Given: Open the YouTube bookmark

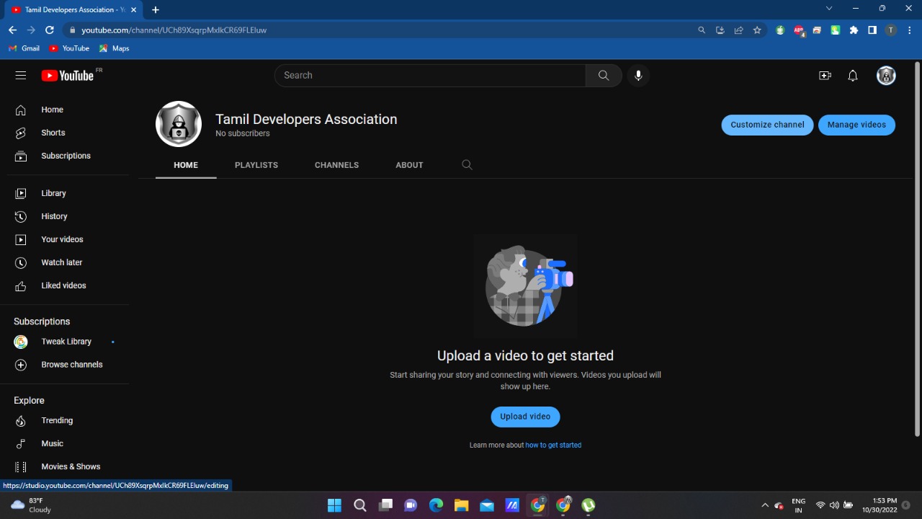Looking at the screenshot, I should [69, 48].
